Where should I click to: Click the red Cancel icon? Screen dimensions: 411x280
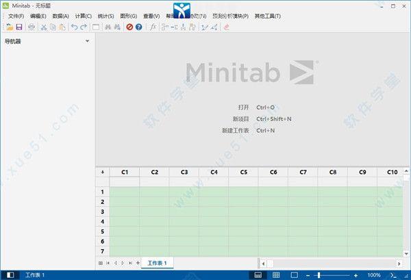129,27
